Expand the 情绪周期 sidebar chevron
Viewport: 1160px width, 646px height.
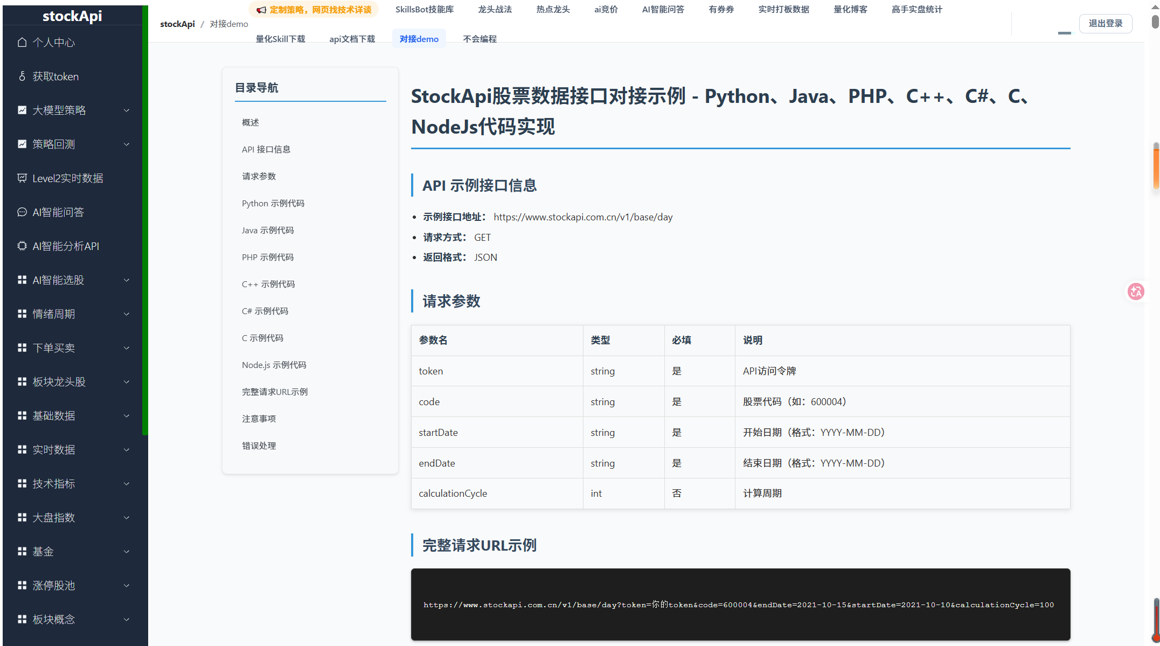click(x=127, y=314)
